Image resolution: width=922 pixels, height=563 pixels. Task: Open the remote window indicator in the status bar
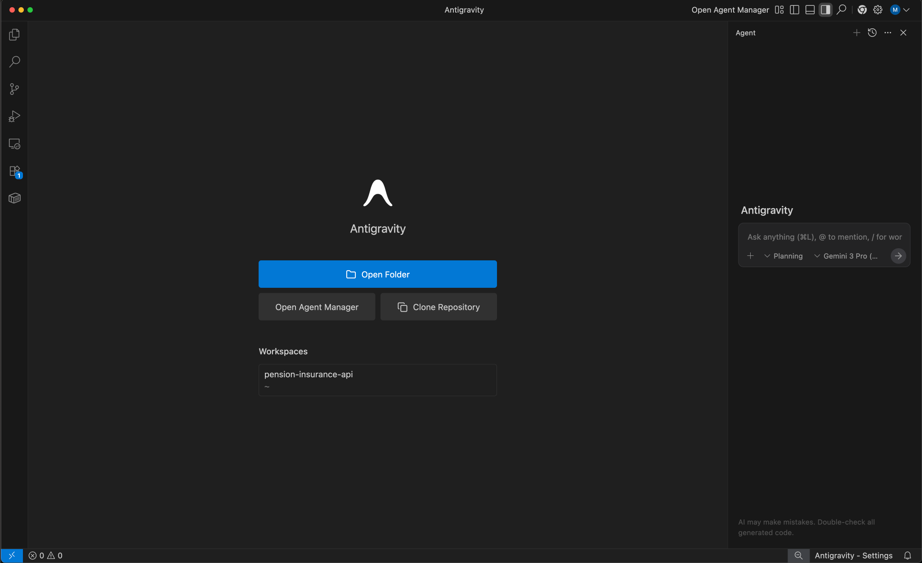12,555
